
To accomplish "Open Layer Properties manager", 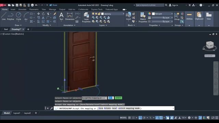I will (x=86, y=17).
